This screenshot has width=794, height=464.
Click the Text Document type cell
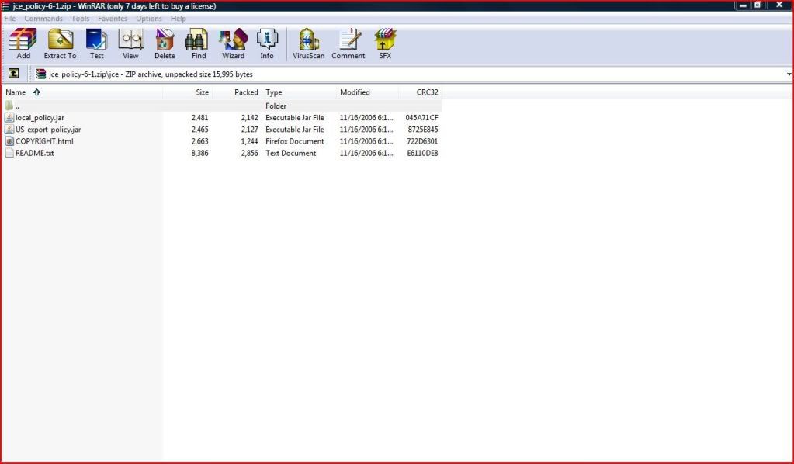click(290, 153)
